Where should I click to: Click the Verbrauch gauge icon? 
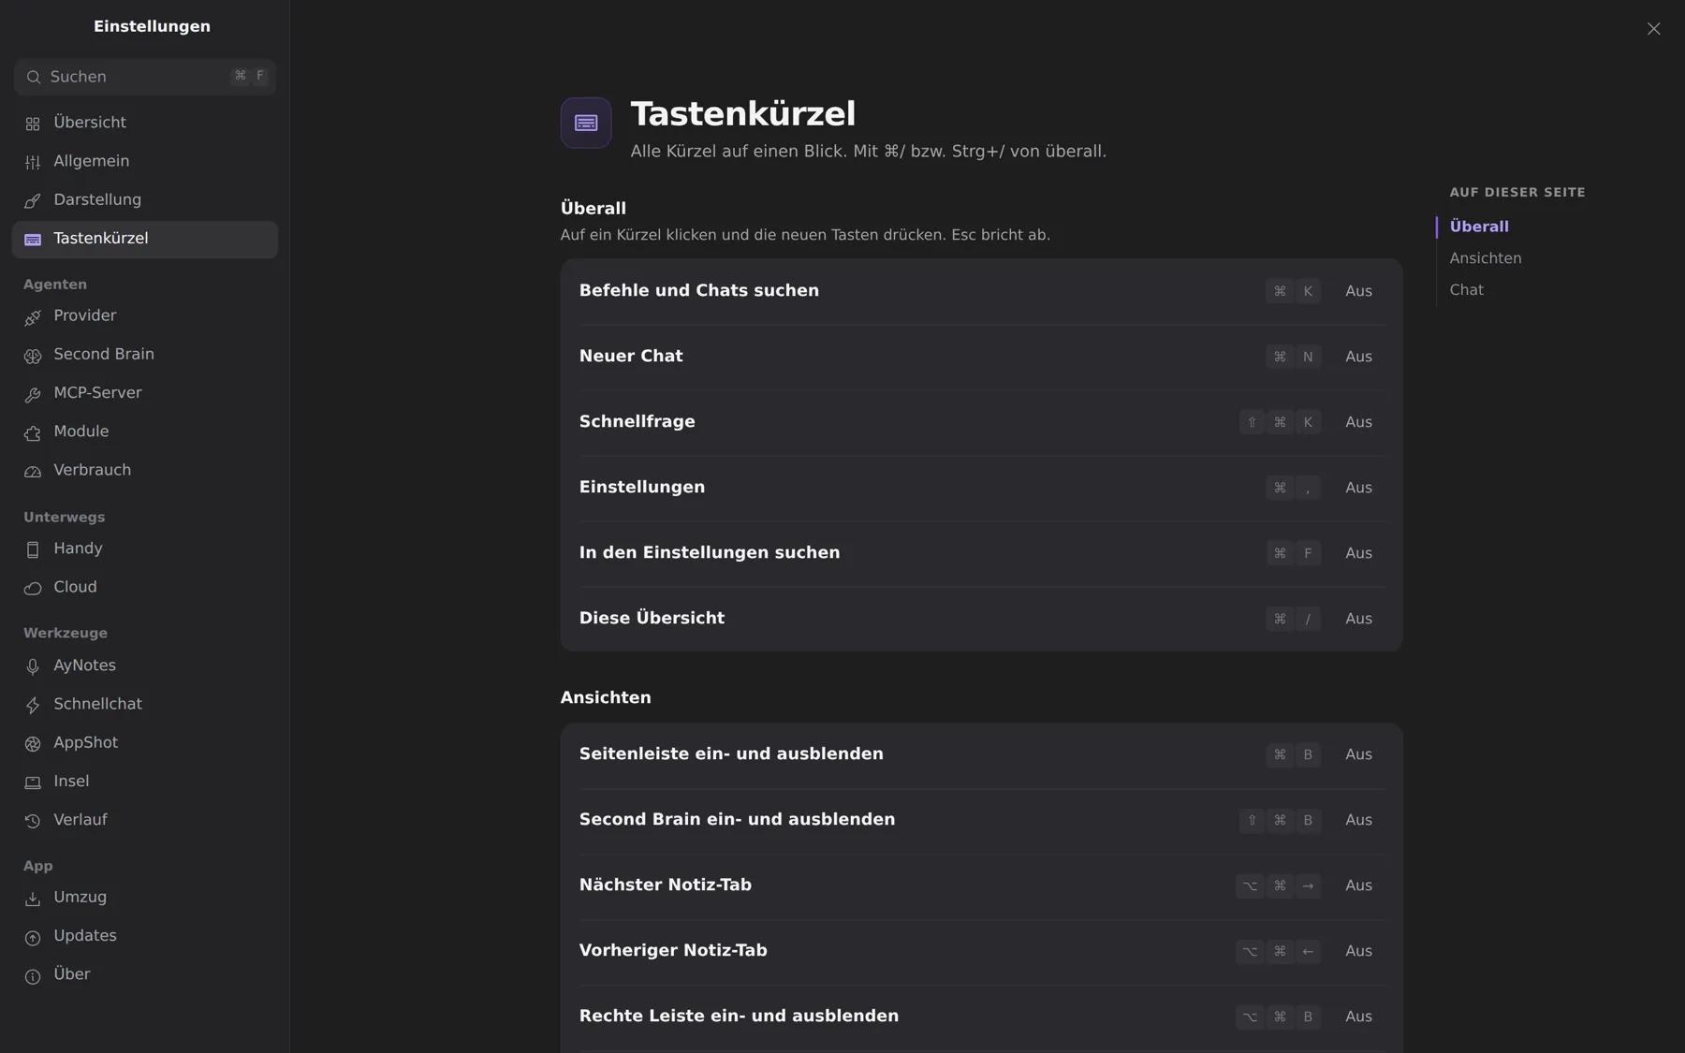click(33, 471)
